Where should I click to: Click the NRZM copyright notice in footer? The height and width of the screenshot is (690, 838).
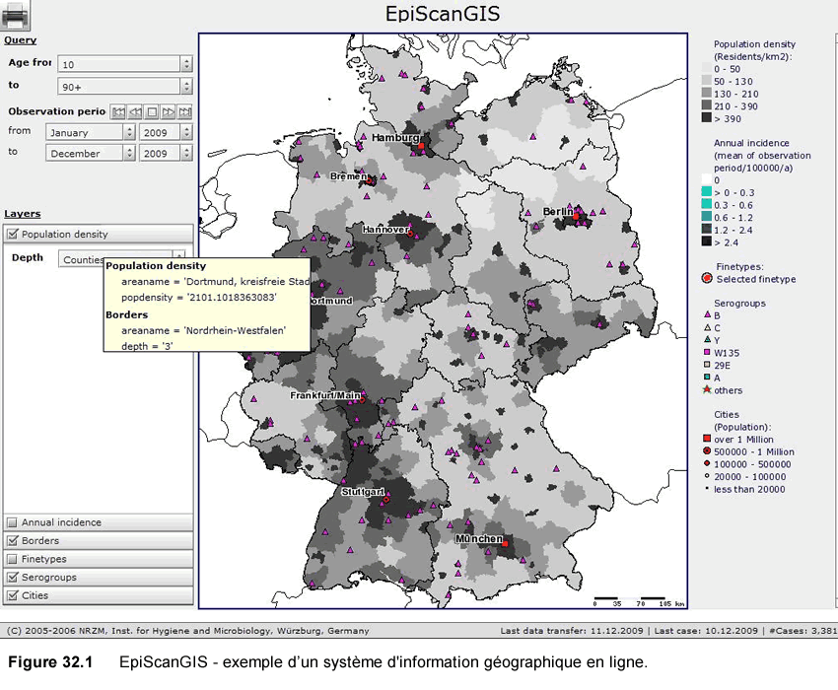tap(188, 631)
